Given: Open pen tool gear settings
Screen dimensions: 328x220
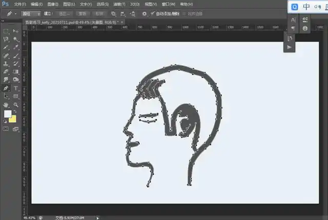Looking at the screenshot, I should (145, 14).
